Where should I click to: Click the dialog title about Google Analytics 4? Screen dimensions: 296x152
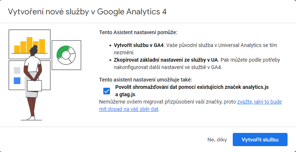coord(87,11)
